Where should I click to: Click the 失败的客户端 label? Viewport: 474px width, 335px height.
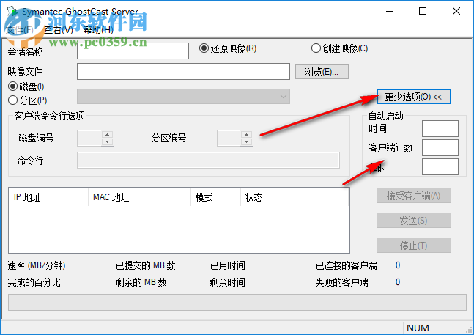coord(341,282)
